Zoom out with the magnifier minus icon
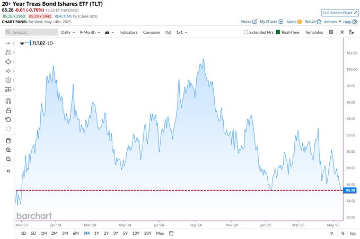The height and width of the screenshot is (239, 360). point(8,159)
